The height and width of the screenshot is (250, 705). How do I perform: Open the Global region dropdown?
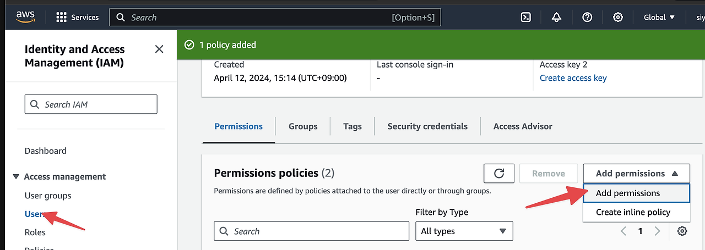point(659,18)
